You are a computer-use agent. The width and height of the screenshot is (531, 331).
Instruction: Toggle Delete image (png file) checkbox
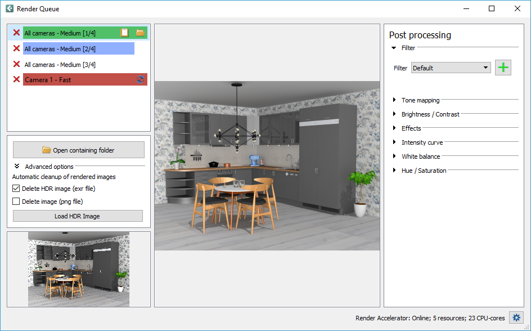[x=16, y=201]
